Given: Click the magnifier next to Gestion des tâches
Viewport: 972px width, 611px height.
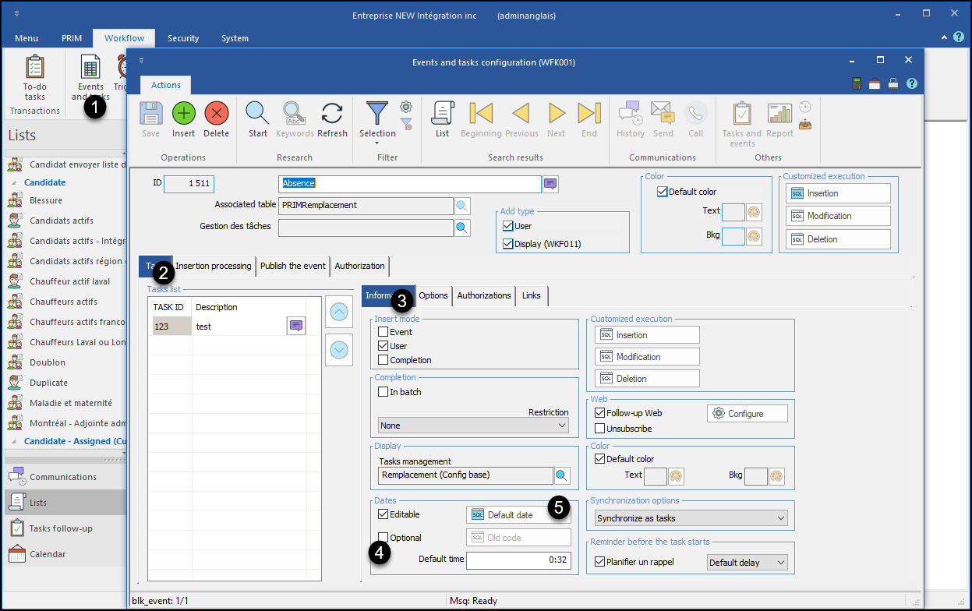Looking at the screenshot, I should click(463, 228).
